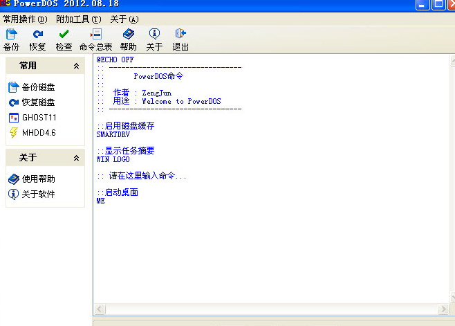
Task: Open 关于软件 in the sidebar
Action: 38,194
